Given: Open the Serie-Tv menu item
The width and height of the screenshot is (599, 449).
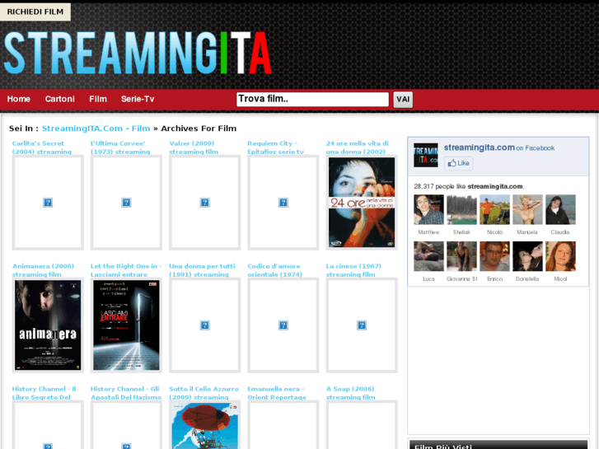Looking at the screenshot, I should pyautogui.click(x=138, y=99).
